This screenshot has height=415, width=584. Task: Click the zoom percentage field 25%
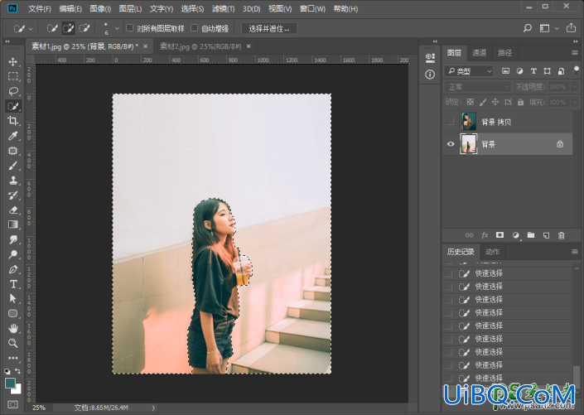point(39,408)
